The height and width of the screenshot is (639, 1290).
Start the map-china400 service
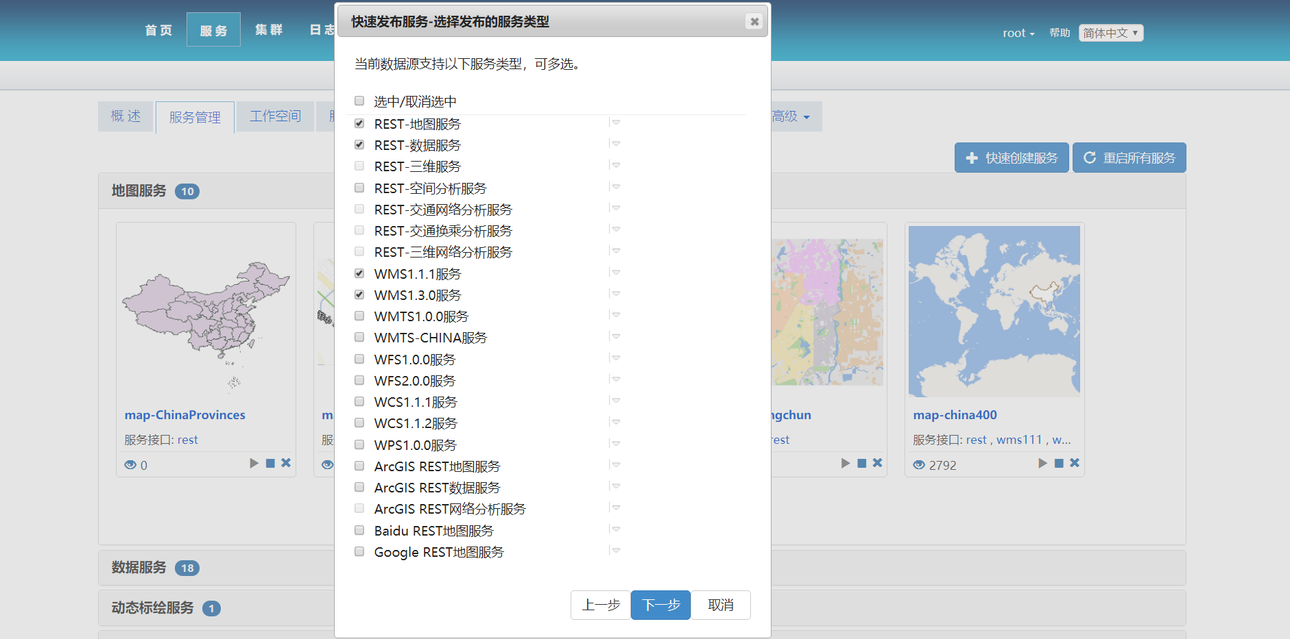(x=1042, y=462)
